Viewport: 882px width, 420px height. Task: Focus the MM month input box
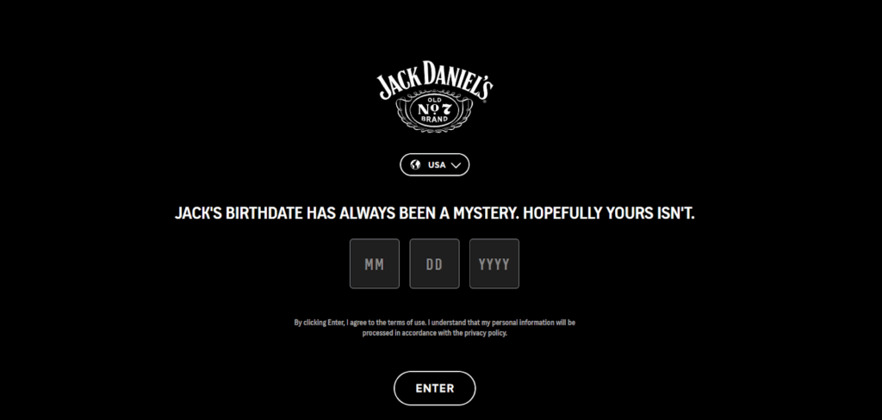coord(375,263)
